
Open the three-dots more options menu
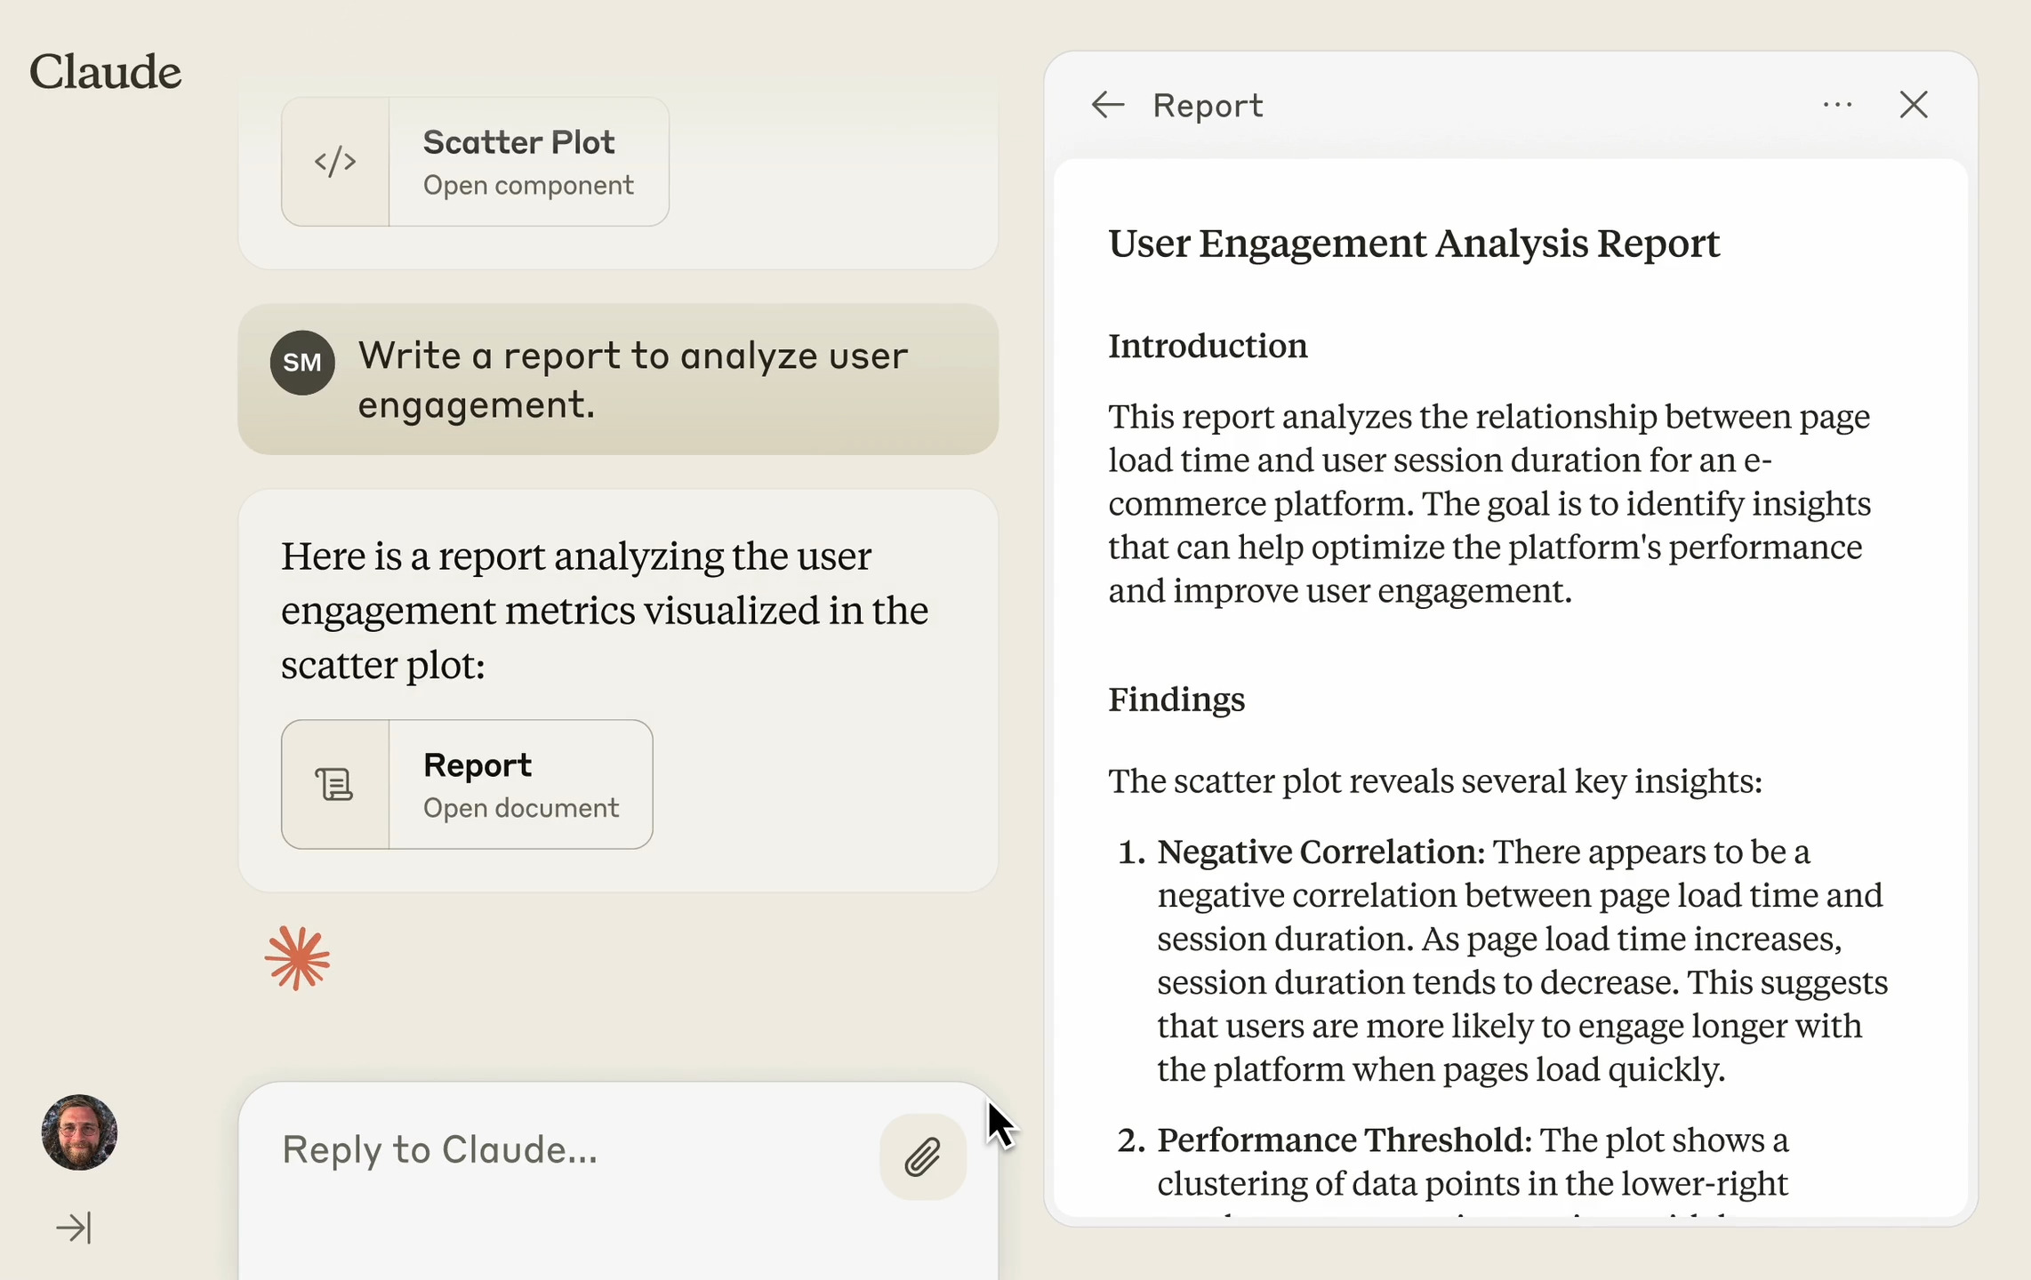1837,105
